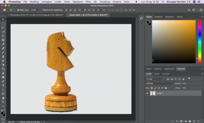Image resolution: width=204 pixels, height=123 pixels.
Task: Toggle the layer filtering on/off switch
Action: (189, 79)
